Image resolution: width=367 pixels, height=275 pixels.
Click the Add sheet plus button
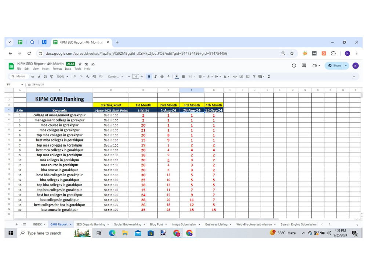[x=17, y=224]
